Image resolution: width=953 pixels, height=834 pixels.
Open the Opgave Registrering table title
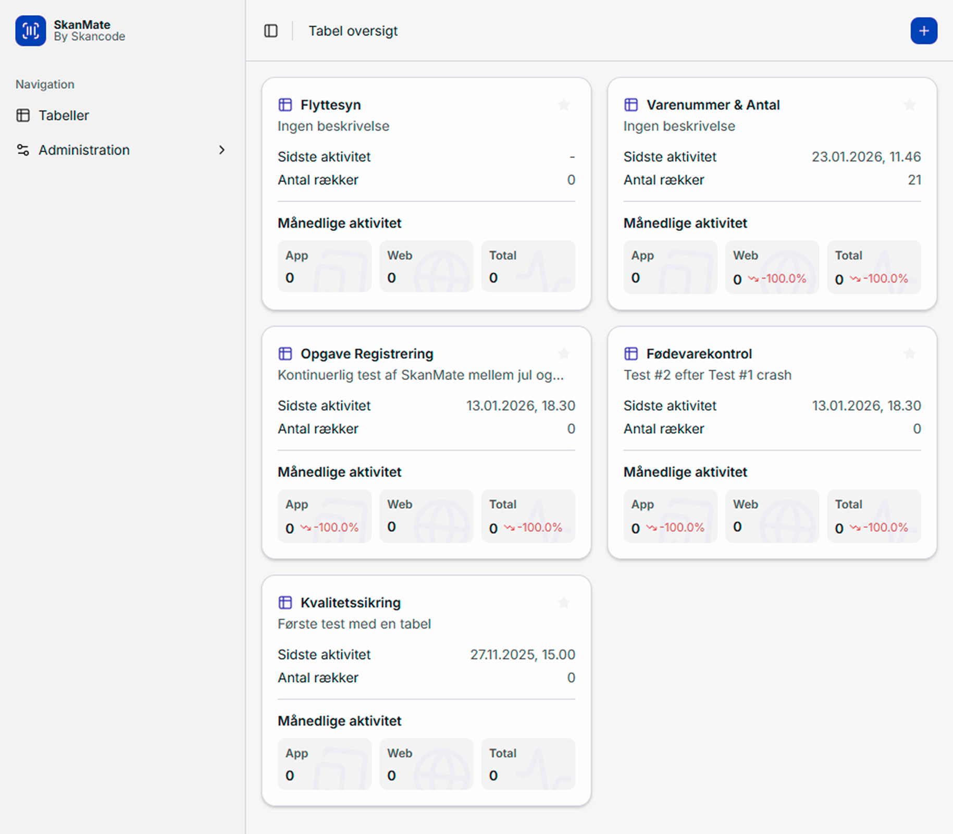367,354
